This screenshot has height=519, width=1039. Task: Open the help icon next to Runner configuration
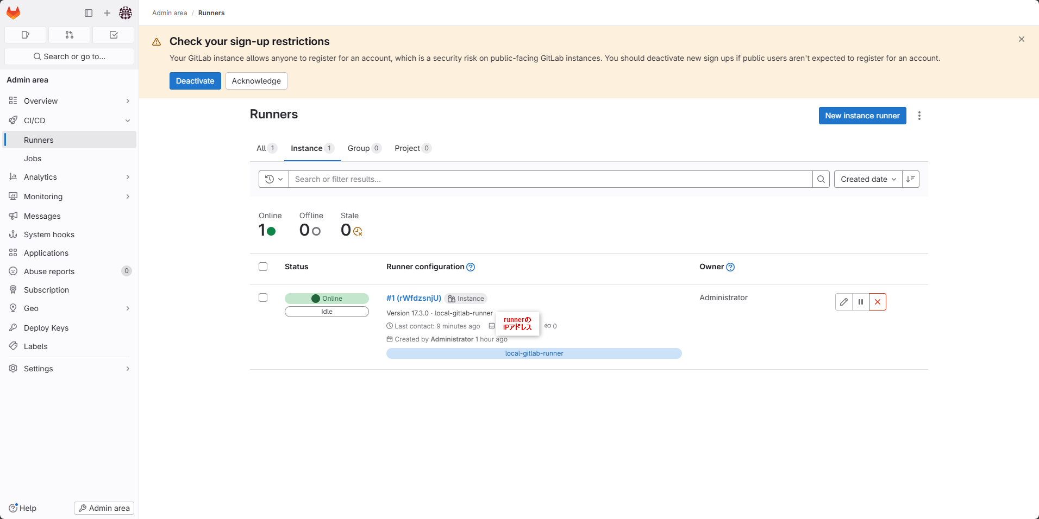[x=471, y=267]
